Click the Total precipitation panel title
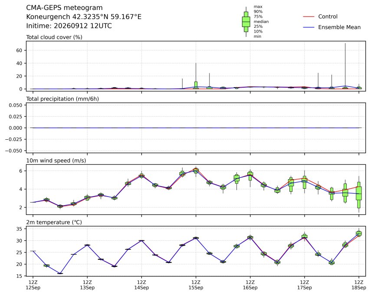 click(62, 99)
